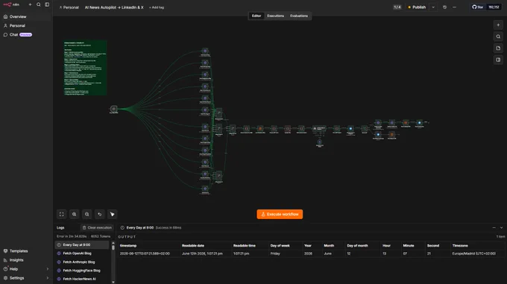Select the topmost fetch node on the canvas
The width and height of the screenshot is (507, 284).
[x=205, y=51]
